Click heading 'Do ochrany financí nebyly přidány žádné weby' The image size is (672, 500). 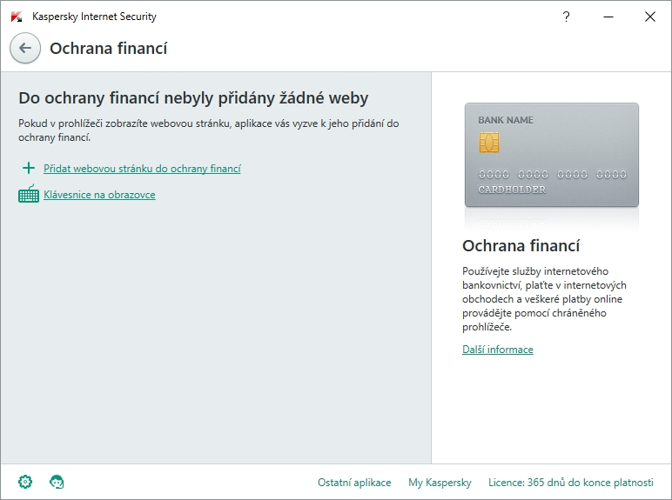(x=193, y=98)
